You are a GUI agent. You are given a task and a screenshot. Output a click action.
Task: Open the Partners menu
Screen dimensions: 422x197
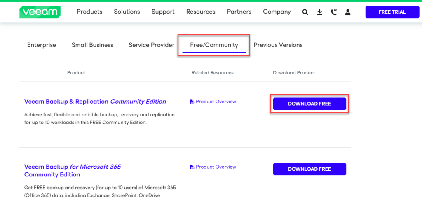pos(239,12)
